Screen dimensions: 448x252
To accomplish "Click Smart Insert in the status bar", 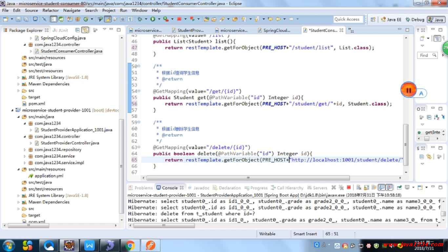I will 305,234.
